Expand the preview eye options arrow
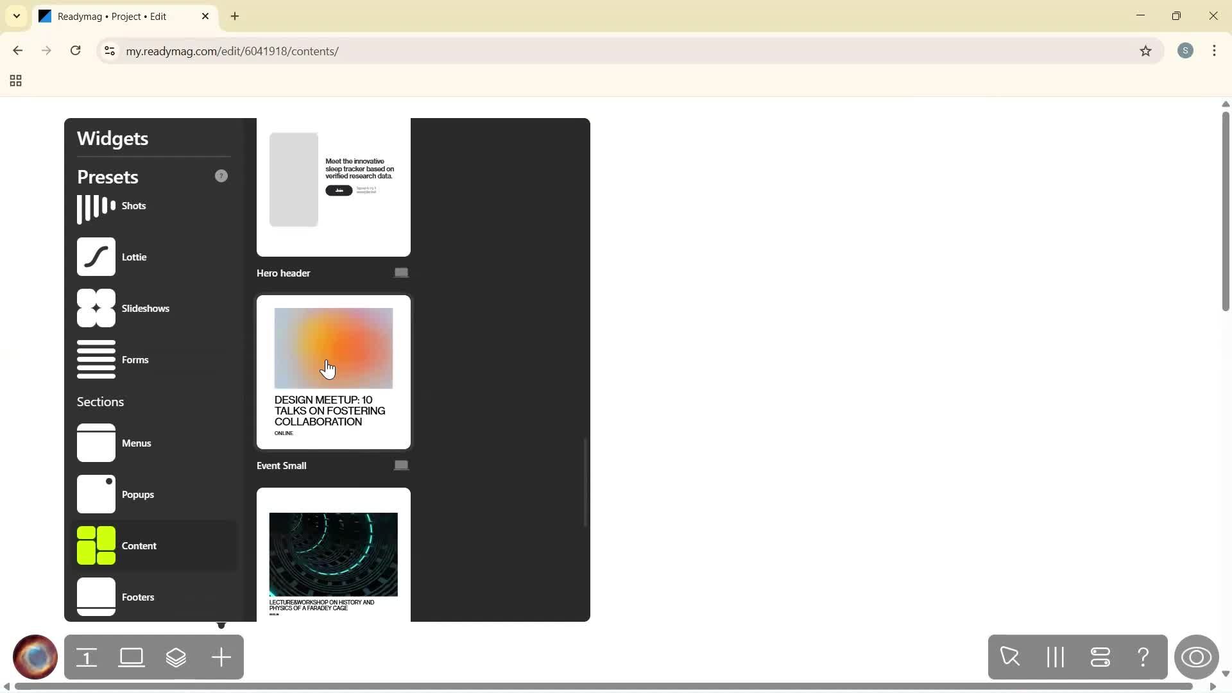The height and width of the screenshot is (693, 1232). click(1225, 674)
